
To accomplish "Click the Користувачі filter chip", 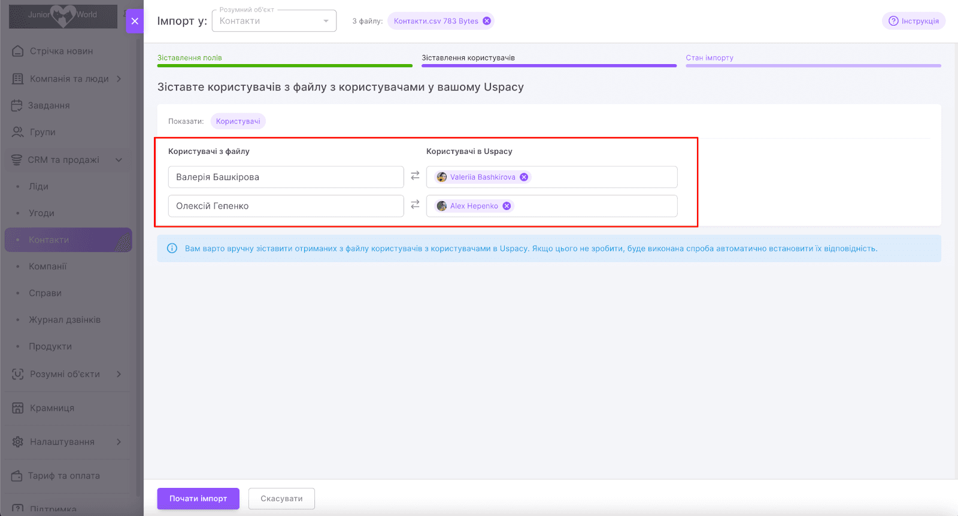I will coord(238,122).
